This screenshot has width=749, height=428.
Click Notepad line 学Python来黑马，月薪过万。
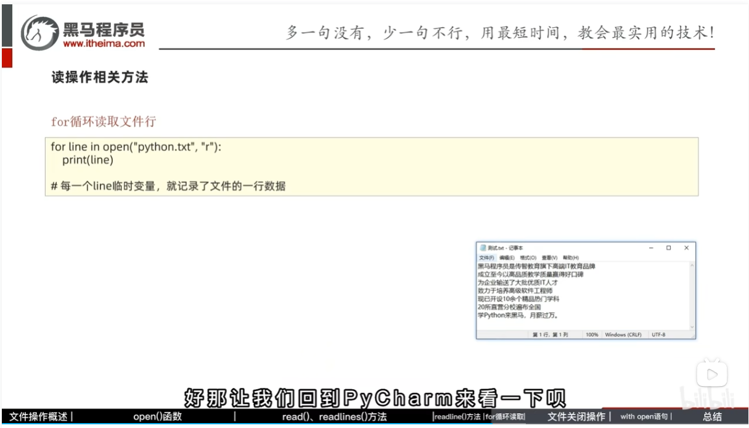click(518, 315)
